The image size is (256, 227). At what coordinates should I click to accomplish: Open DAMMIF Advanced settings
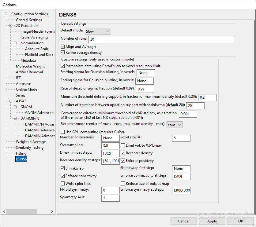click(40, 130)
